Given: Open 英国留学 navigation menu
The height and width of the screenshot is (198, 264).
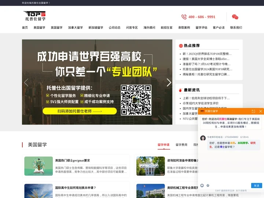Looking at the screenshot, I should [56, 27].
